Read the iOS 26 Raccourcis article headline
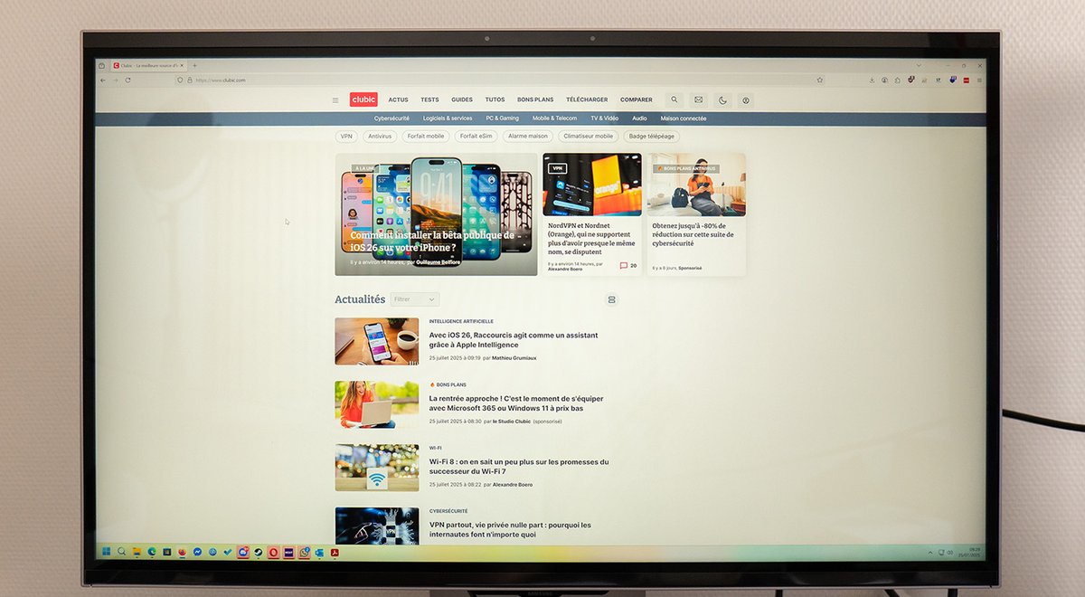The height and width of the screenshot is (597, 1085). point(514,340)
